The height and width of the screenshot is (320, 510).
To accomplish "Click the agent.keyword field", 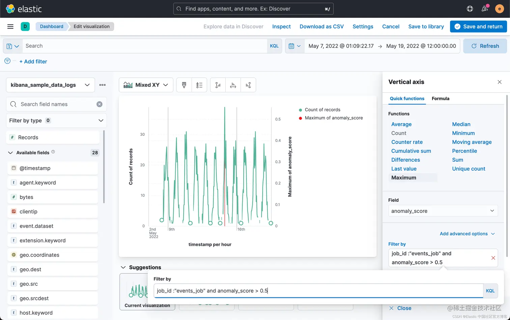I will pyautogui.click(x=53, y=182).
